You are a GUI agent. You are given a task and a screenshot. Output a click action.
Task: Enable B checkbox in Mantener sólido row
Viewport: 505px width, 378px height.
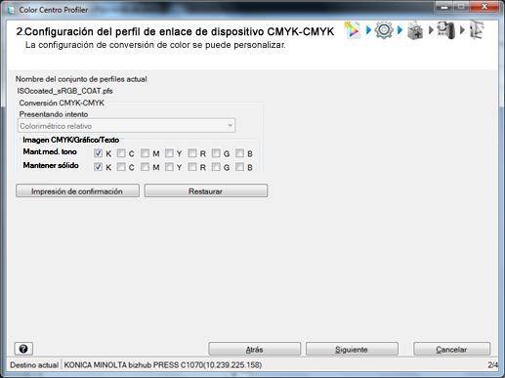(239, 167)
